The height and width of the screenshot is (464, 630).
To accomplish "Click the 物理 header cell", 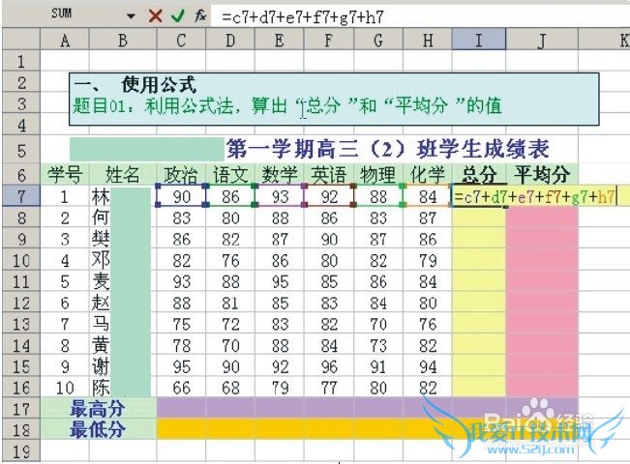I will [x=378, y=175].
